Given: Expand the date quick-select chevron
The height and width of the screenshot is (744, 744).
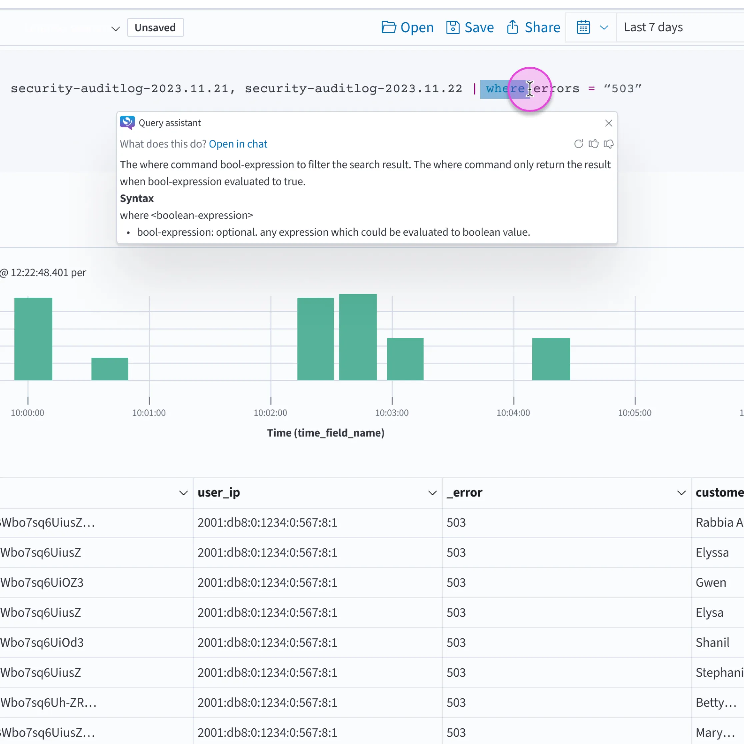Looking at the screenshot, I should click(604, 28).
